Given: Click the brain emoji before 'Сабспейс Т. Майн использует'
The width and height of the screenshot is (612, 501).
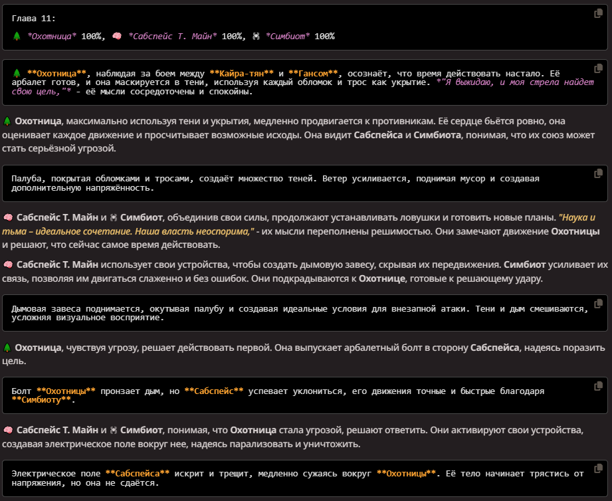Looking at the screenshot, I should 8,265.
